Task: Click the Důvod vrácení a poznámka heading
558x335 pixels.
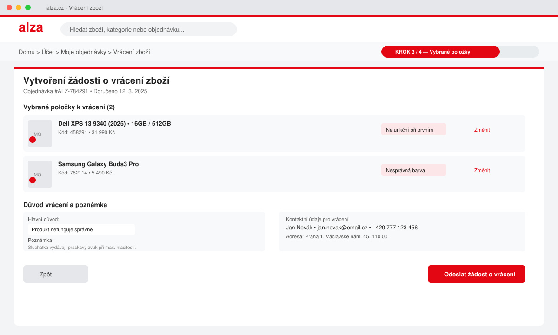Action: (x=65, y=205)
